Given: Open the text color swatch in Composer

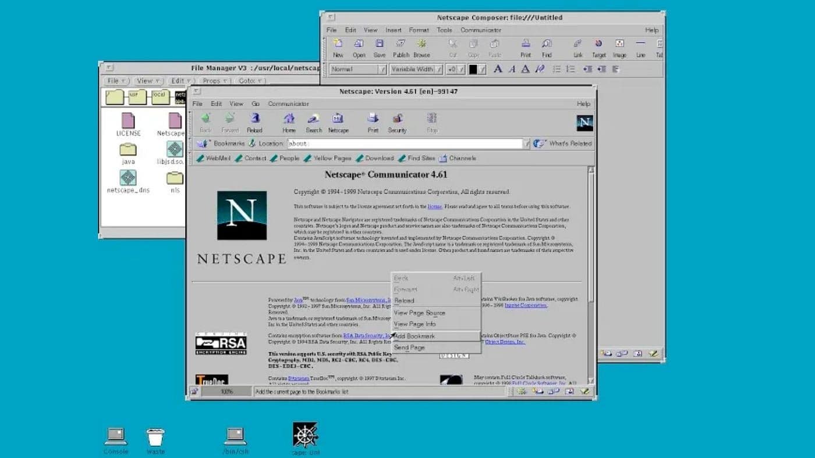Looking at the screenshot, I should point(473,69).
